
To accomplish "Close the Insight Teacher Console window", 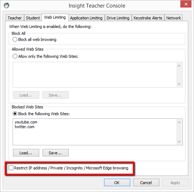I will (186, 4).
